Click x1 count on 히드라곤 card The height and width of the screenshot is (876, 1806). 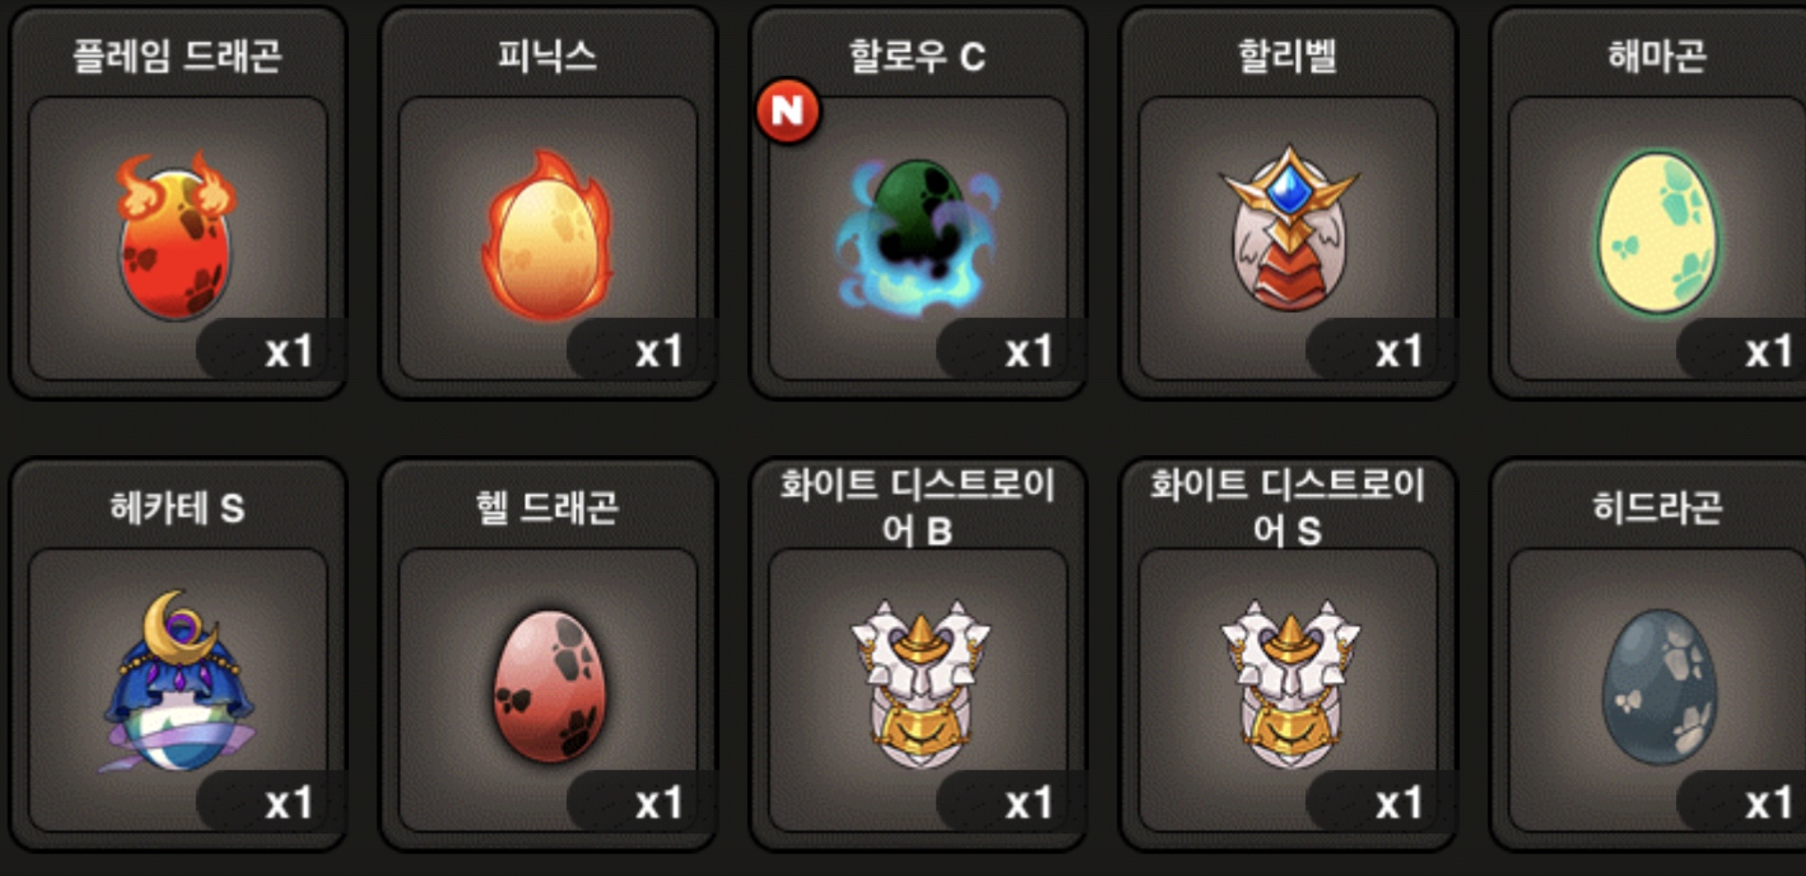pyautogui.click(x=1769, y=803)
